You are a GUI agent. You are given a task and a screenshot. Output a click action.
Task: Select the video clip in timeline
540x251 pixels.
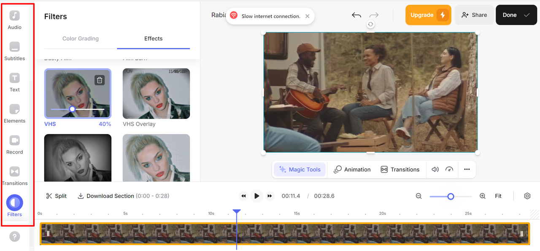[x=285, y=234]
